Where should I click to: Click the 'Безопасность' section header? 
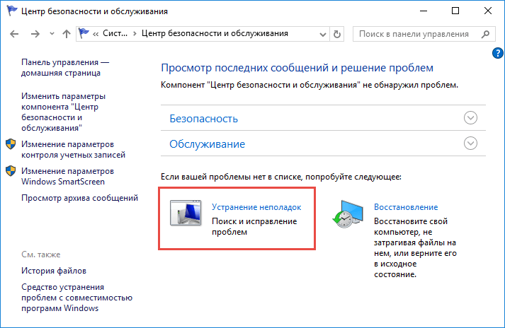click(203, 119)
